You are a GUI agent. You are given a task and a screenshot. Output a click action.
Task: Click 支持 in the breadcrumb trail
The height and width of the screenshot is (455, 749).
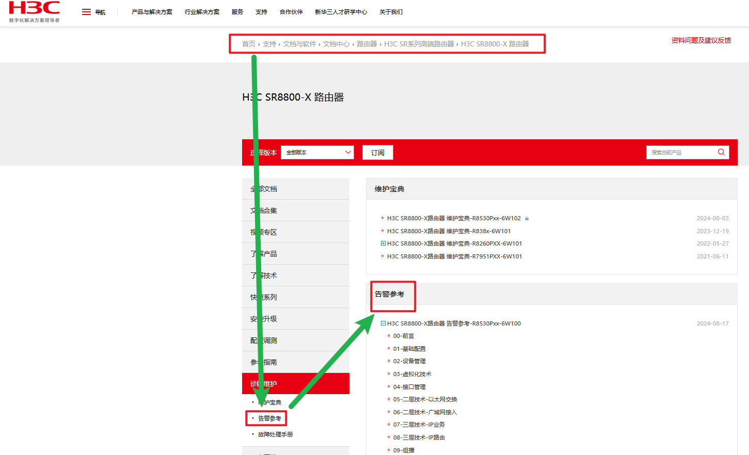point(269,44)
